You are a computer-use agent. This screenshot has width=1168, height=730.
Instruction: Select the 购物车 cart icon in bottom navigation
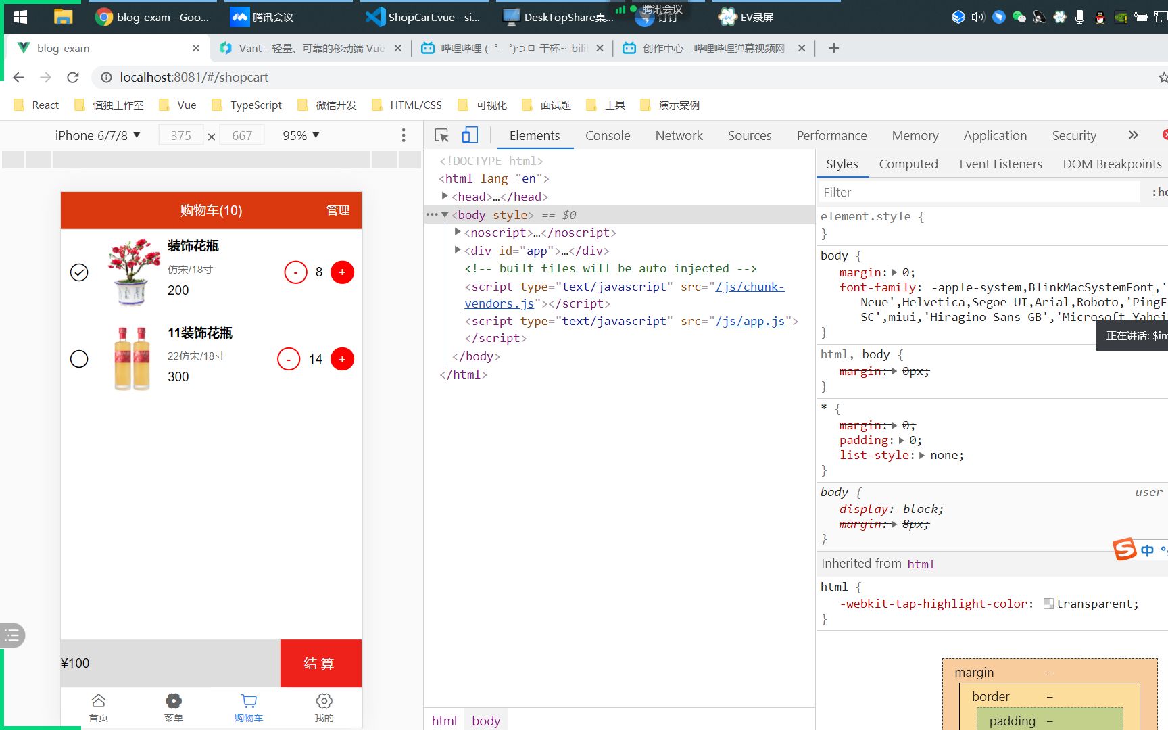249,701
